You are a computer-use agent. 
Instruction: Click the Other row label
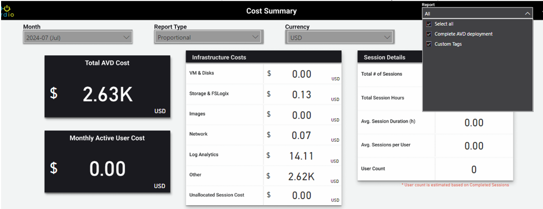pyautogui.click(x=195, y=175)
